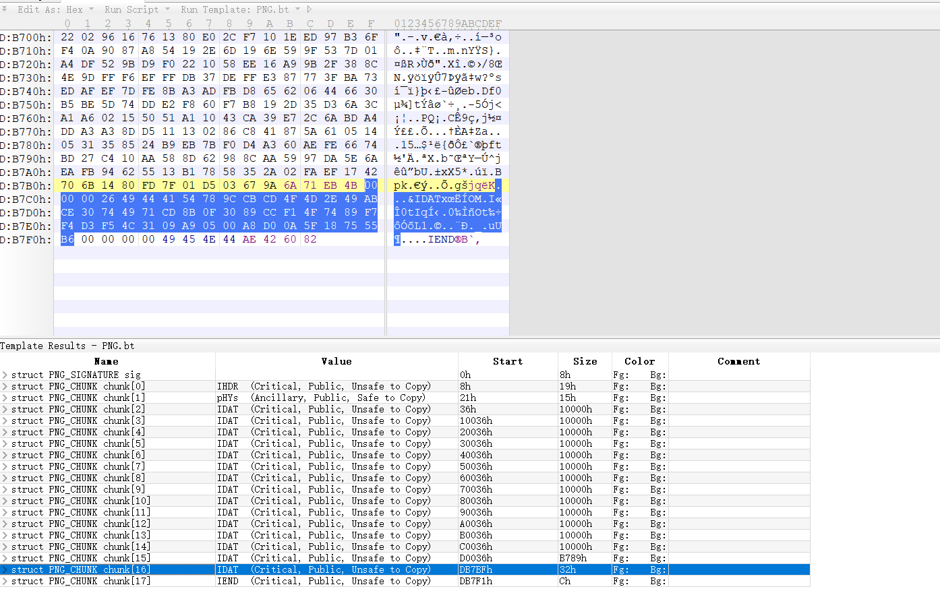Click the Start value 21h cell
Image resolution: width=940 pixels, height=591 pixels.
tap(508, 398)
